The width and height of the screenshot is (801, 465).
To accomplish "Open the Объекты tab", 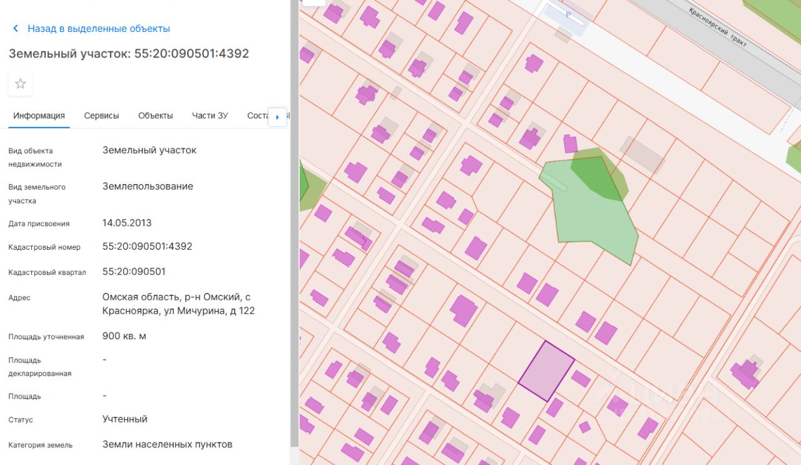I will click(x=155, y=116).
